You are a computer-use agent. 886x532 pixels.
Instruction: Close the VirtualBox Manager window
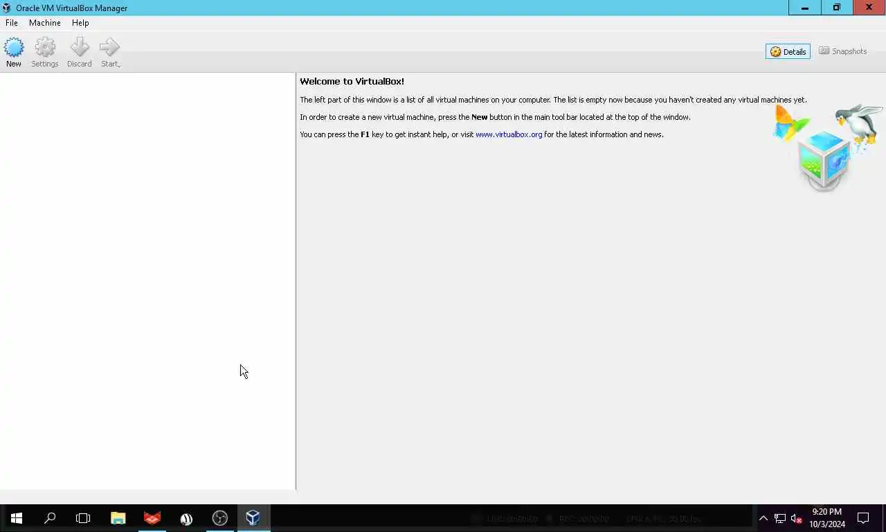point(869,8)
